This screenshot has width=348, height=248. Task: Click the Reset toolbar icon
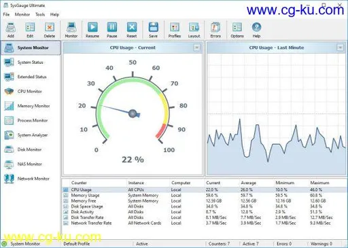coord(132,30)
